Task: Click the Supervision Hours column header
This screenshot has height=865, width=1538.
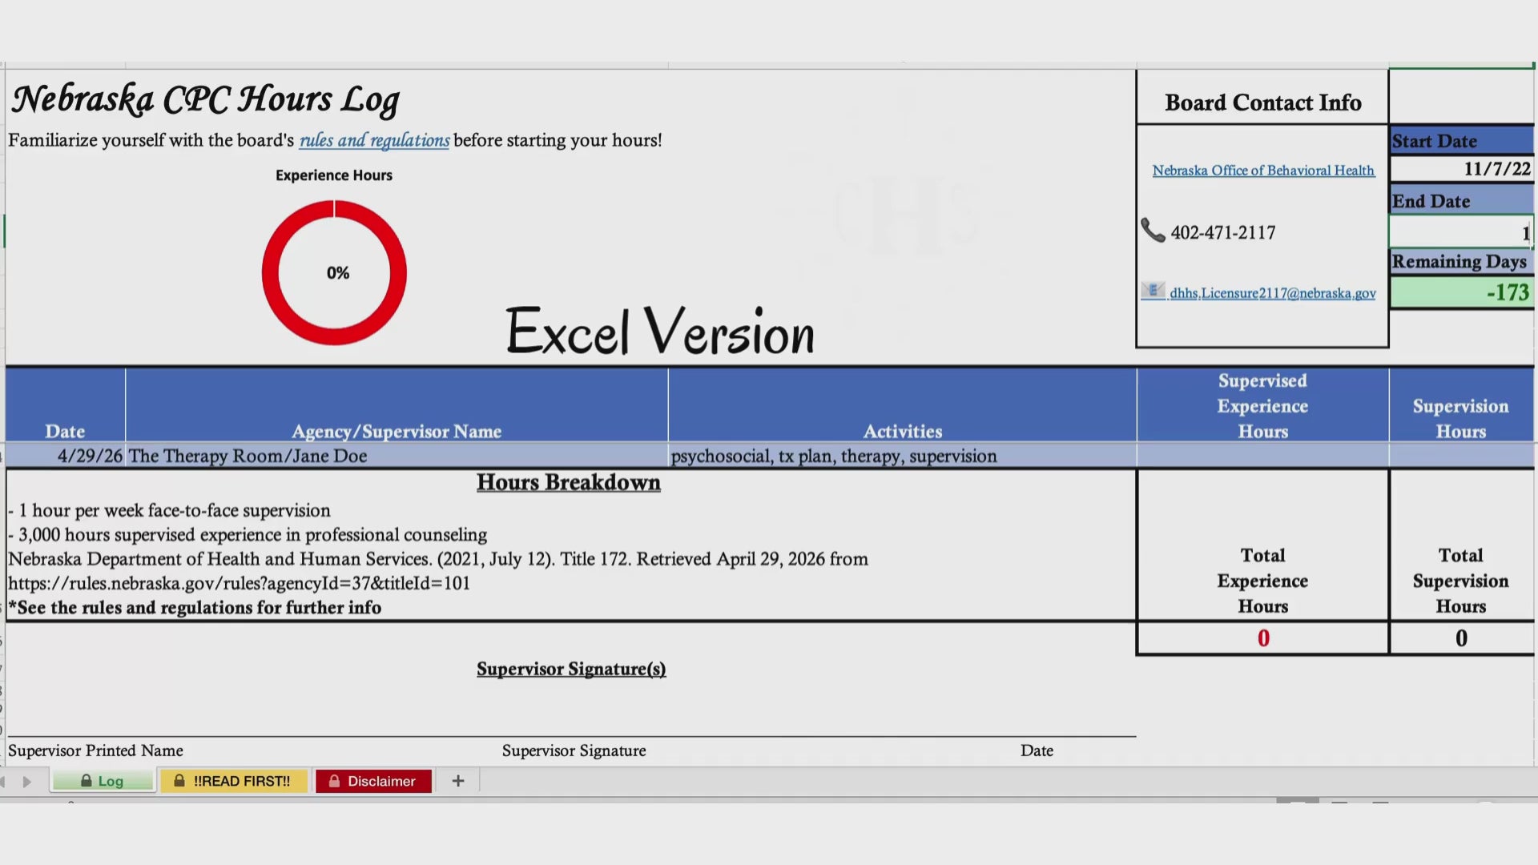Action: click(x=1461, y=405)
